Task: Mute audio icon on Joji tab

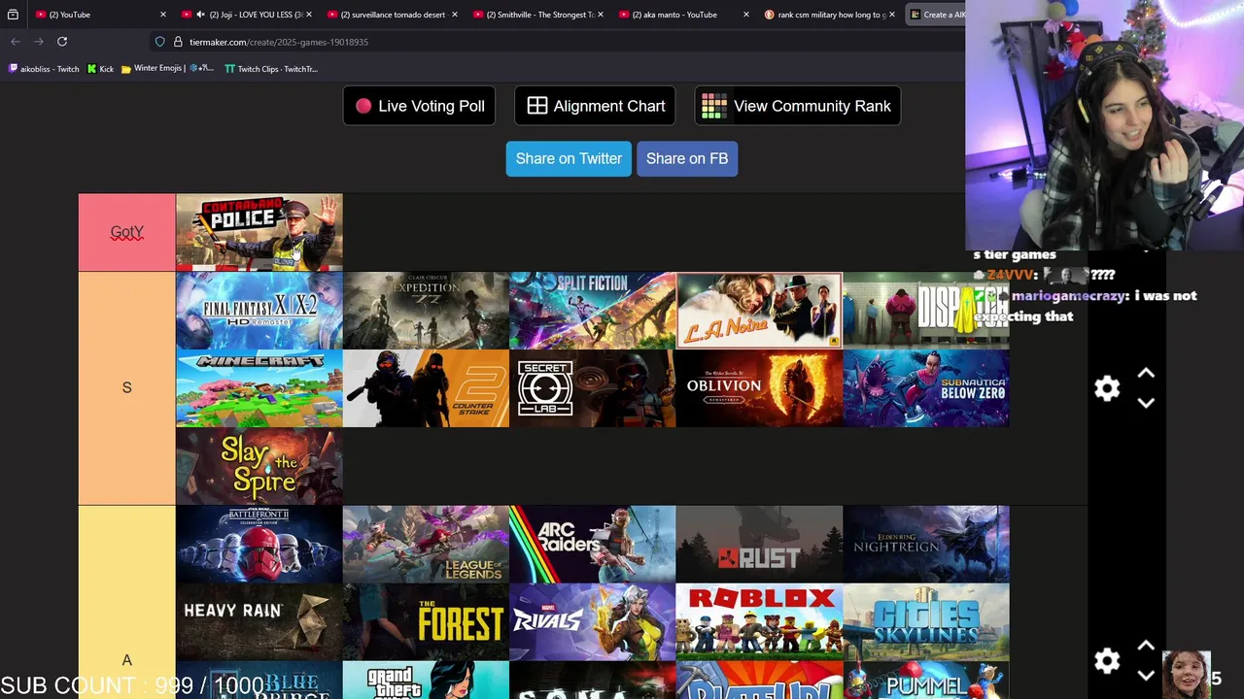Action: coord(200,15)
